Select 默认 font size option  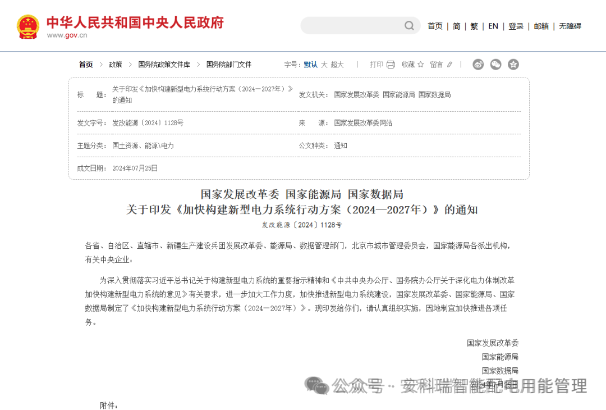tap(310, 65)
